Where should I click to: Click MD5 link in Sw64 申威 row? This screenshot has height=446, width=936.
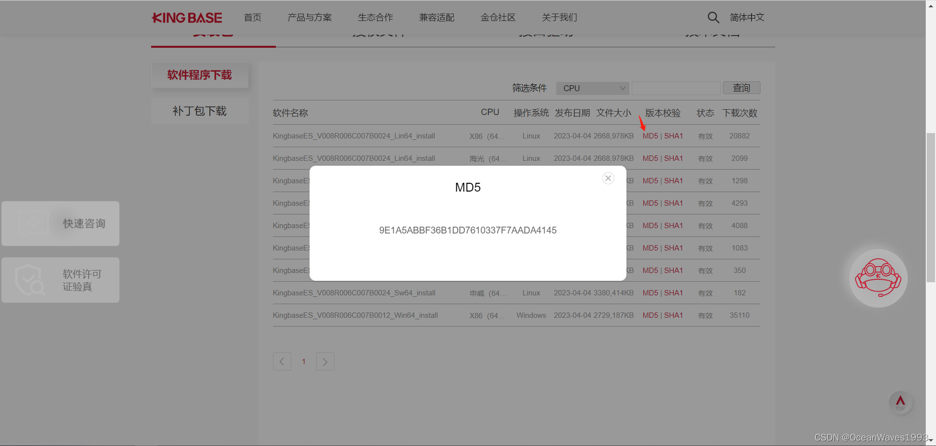(650, 293)
